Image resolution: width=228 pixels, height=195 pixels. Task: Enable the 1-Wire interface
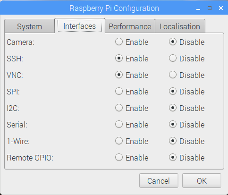click(119, 141)
